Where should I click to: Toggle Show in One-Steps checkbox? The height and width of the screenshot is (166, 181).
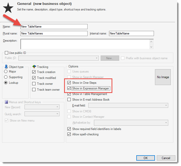click(x=69, y=83)
